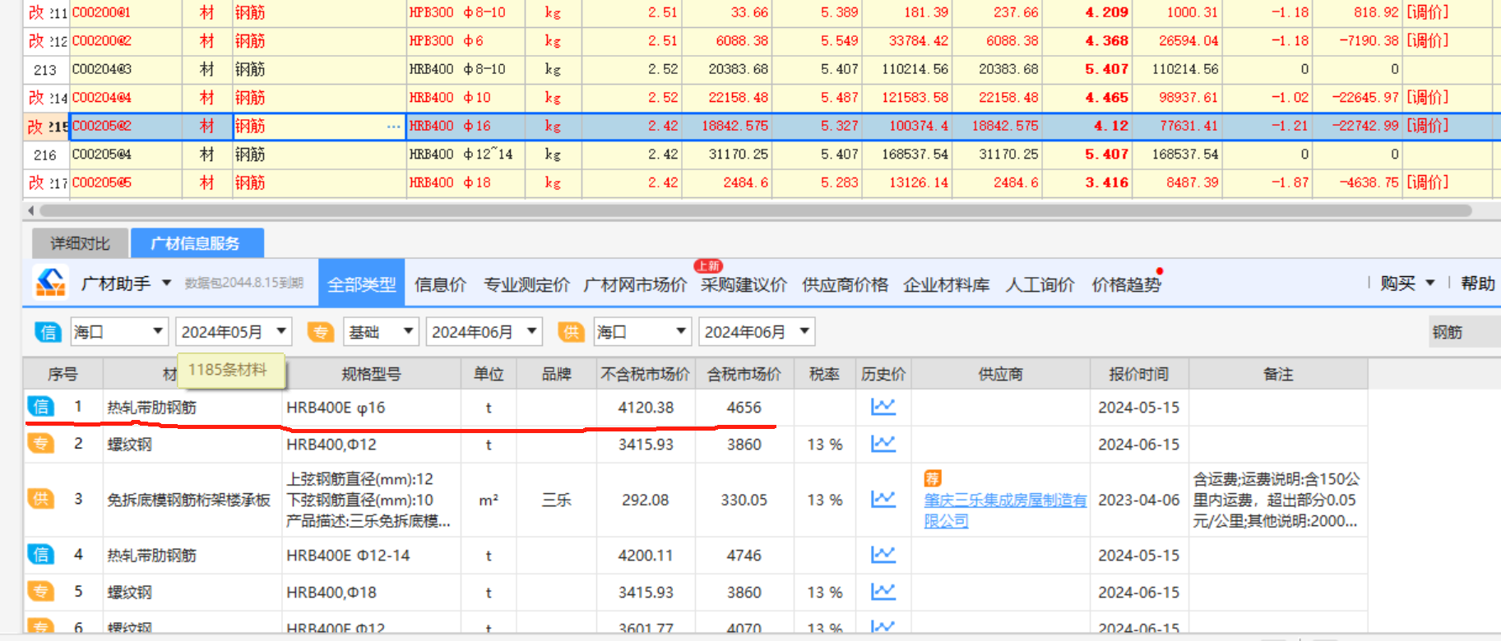This screenshot has height=641, width=1501.
Task: Click quantity cell 31170.25 in row 216
Action: pos(728,154)
